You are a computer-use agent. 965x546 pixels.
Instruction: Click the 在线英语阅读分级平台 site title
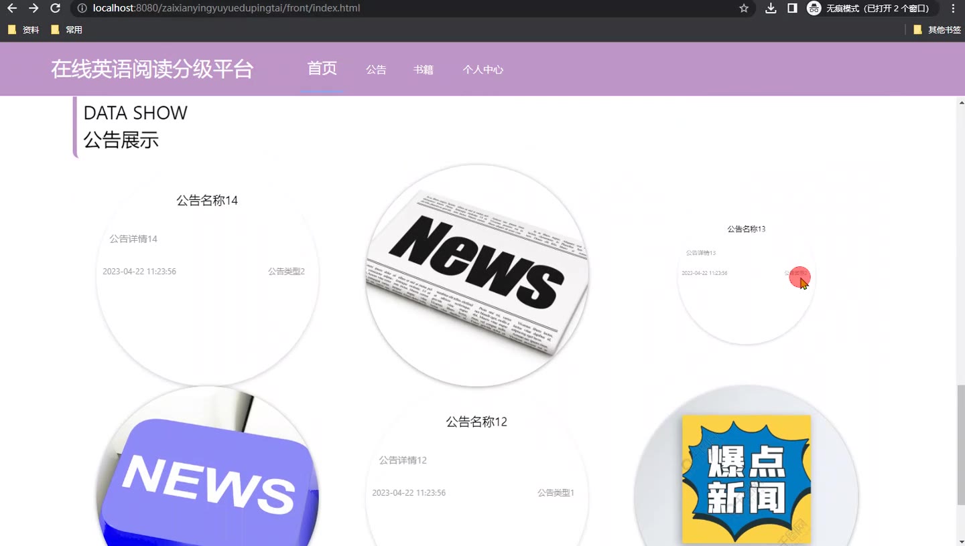(x=152, y=69)
